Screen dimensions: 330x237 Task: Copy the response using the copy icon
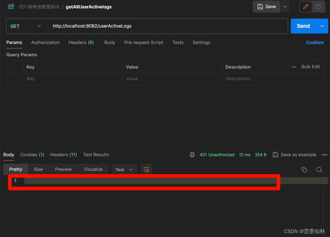pyautogui.click(x=304, y=169)
